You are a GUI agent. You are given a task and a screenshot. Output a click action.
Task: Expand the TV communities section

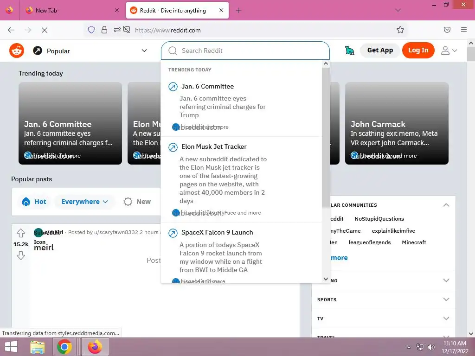tap(383, 318)
